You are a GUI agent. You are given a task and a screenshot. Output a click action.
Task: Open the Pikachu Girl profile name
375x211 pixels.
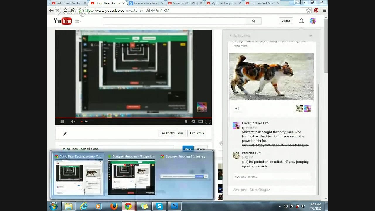[251, 153]
